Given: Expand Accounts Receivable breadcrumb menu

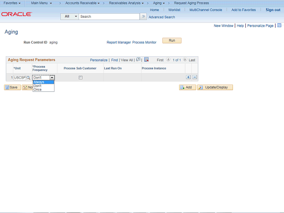Looking at the screenshot, I should pyautogui.click(x=83, y=3).
